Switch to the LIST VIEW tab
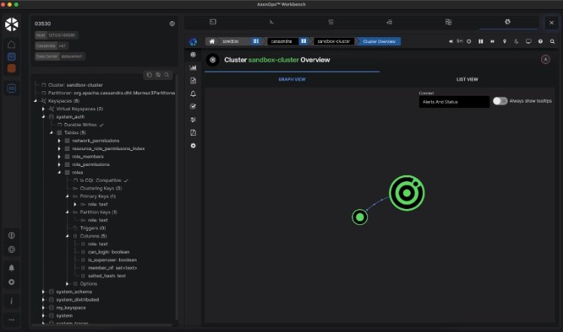The height and width of the screenshot is (332, 563). (x=467, y=78)
